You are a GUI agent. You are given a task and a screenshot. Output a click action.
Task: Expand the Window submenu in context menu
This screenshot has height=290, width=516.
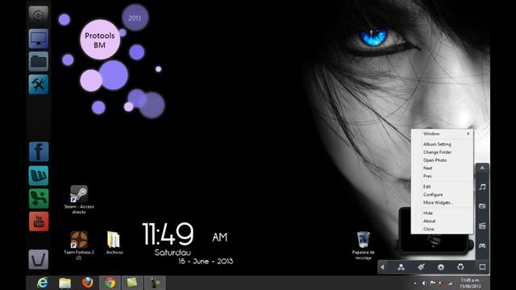point(442,134)
